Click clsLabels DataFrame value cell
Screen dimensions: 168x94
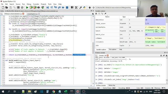pos(155,42)
